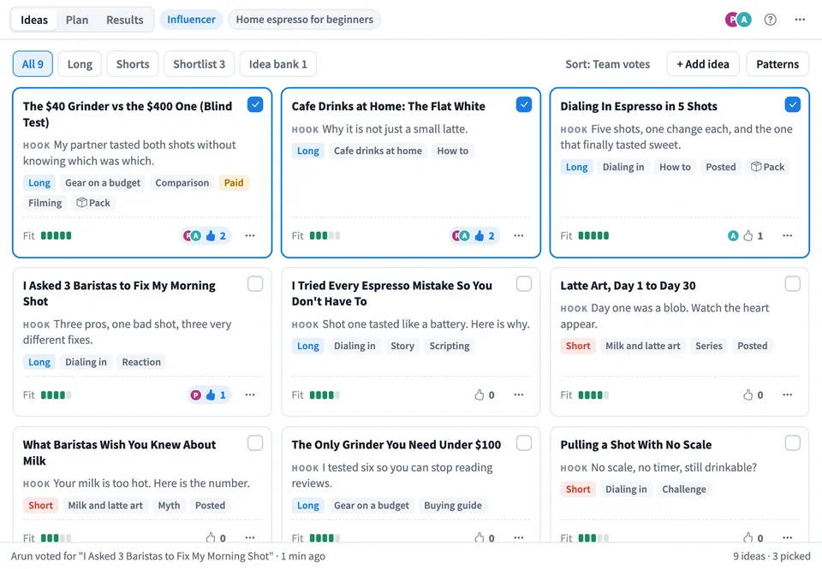Show the Idea bank 1 filter
Image resolution: width=822 pixels, height=569 pixels.
pos(277,64)
